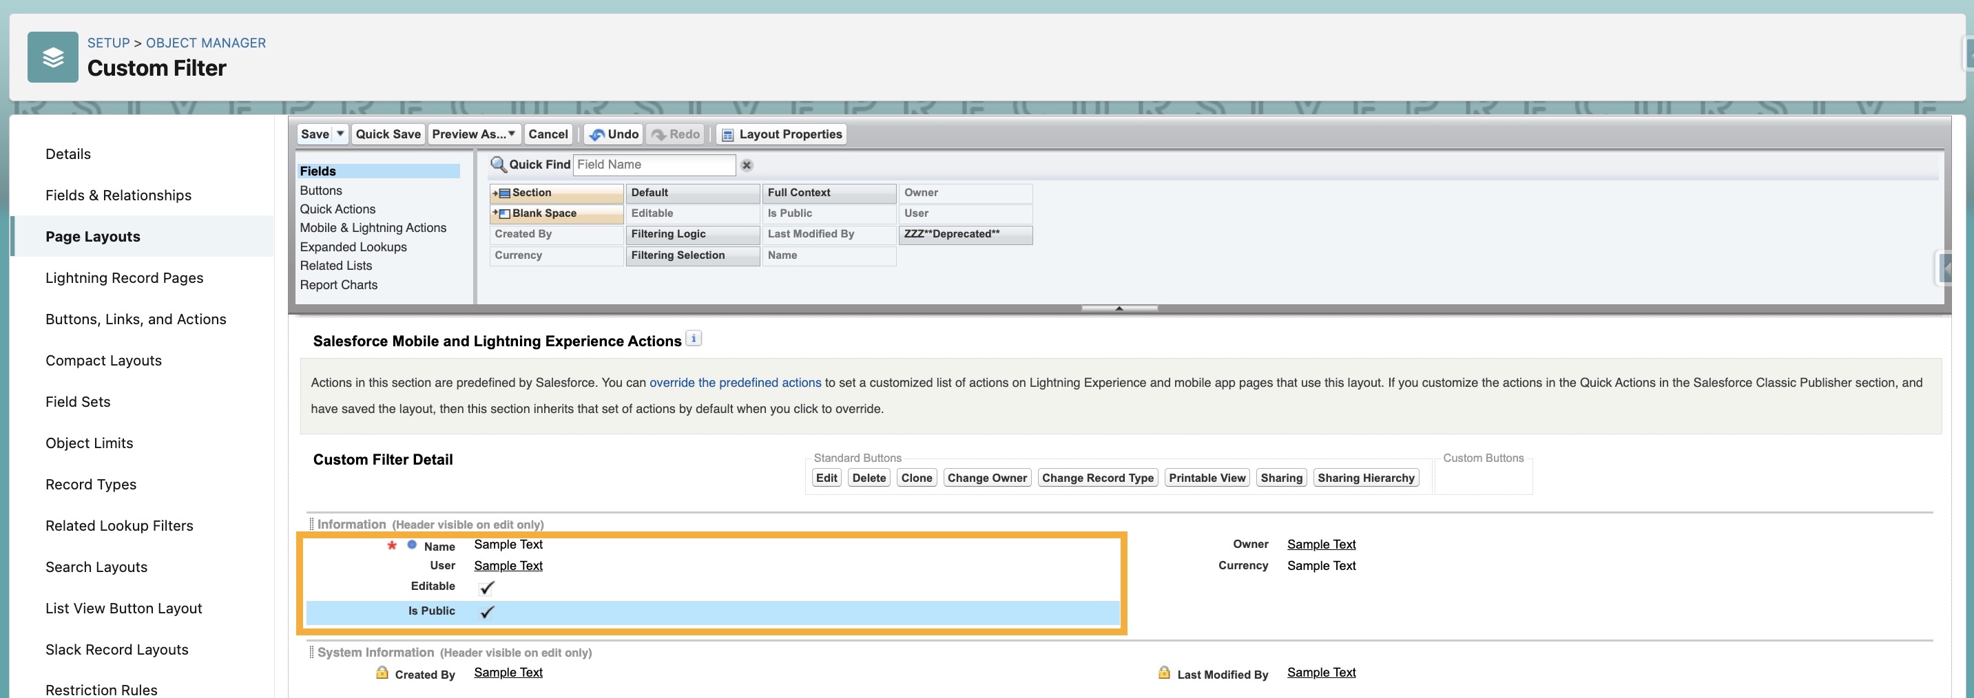Open the Save dropdown arrow
The image size is (1974, 698).
coord(340,134)
